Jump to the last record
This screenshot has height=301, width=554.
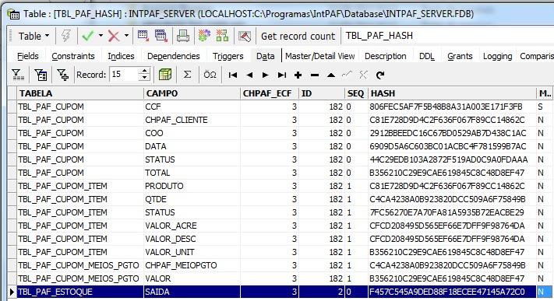281,75
